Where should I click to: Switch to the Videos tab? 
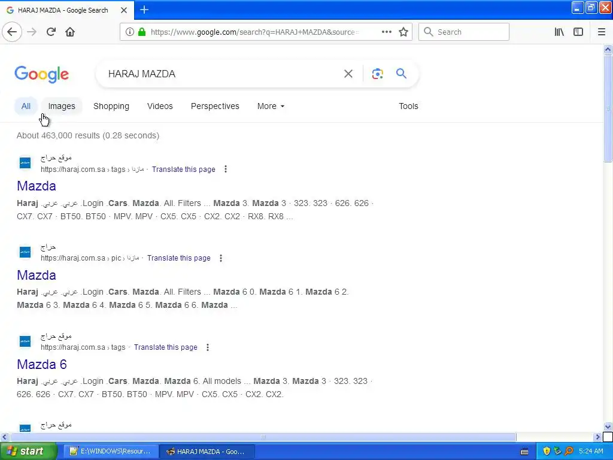[x=160, y=106]
